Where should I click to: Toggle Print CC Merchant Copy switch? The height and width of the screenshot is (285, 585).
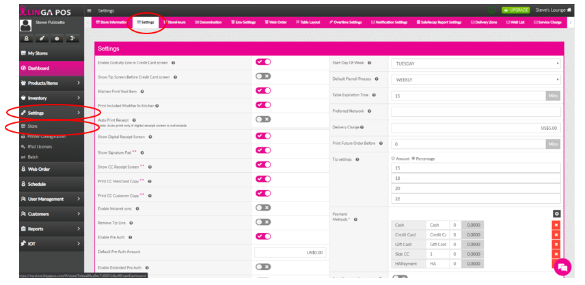pos(263,178)
